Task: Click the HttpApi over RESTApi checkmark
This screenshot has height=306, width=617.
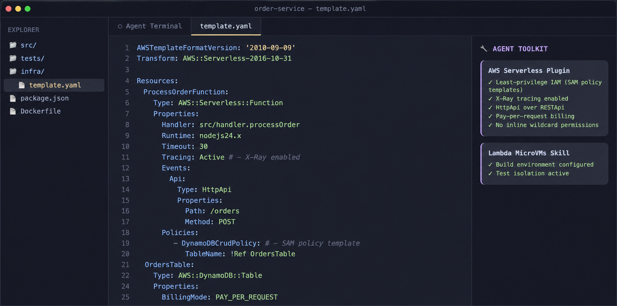Action: coord(490,108)
